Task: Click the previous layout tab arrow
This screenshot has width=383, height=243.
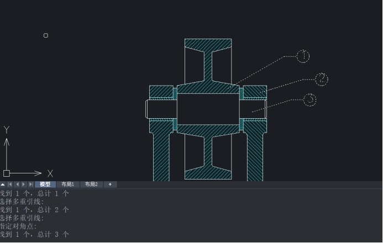Action: pyautogui.click(x=17, y=184)
